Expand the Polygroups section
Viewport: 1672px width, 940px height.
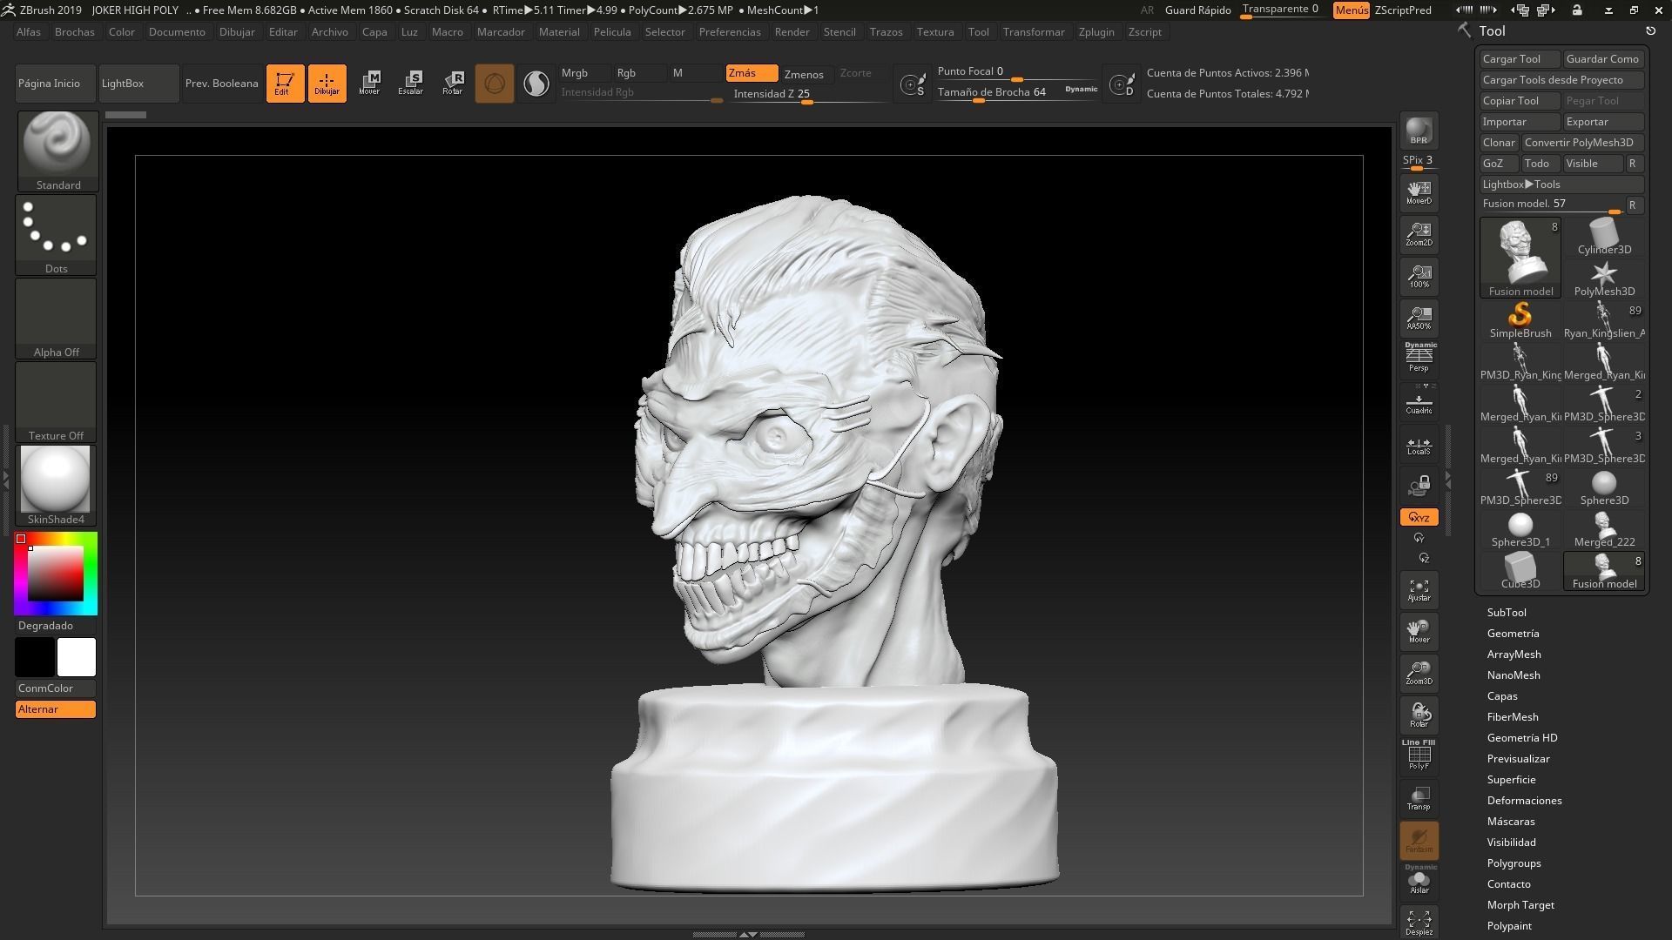(x=1514, y=863)
